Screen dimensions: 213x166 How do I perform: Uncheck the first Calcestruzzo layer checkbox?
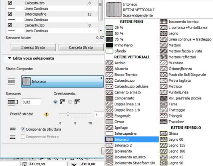[10, 3]
